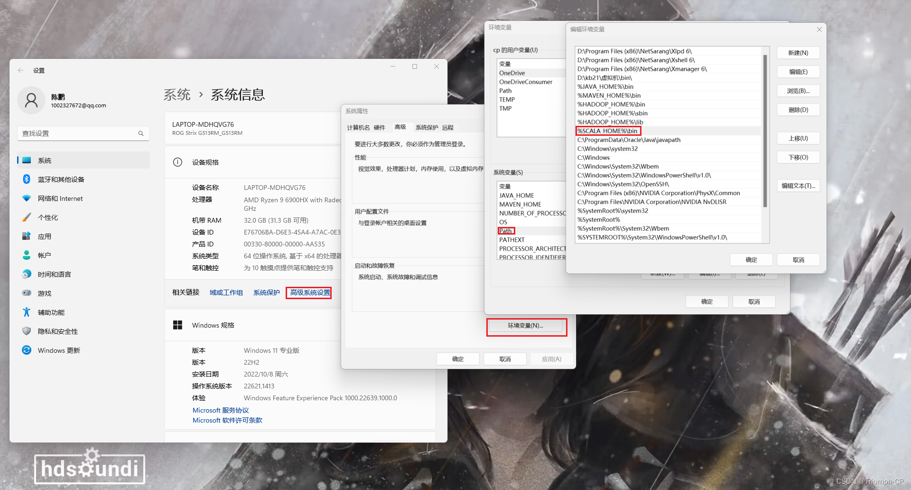Click the Windows 规格 logo icon
Viewport: 911px width, 490px height.
click(177, 325)
